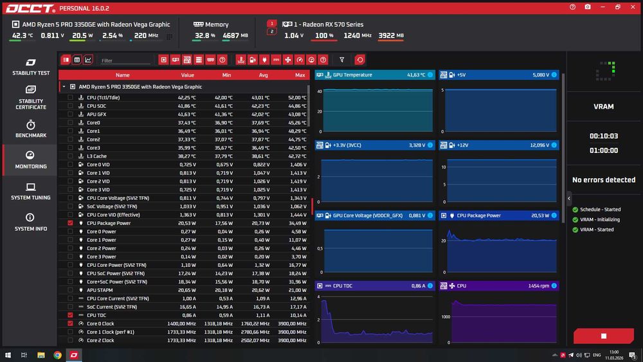Check the Core 1 Clock (perf #1) checkbox
643x362 pixels.
[x=70, y=332]
